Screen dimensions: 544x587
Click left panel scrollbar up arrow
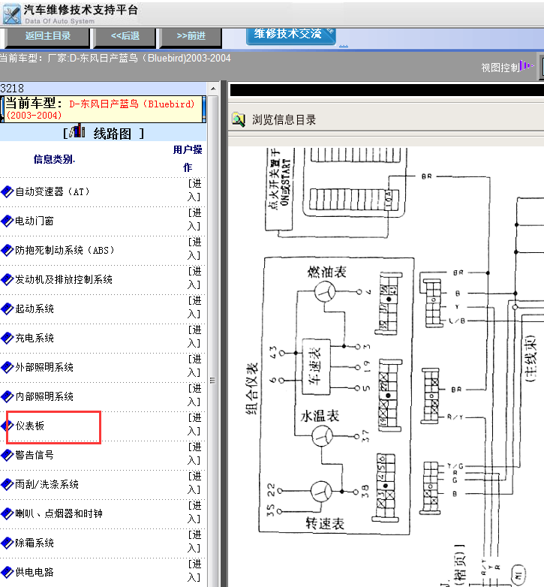click(213, 89)
